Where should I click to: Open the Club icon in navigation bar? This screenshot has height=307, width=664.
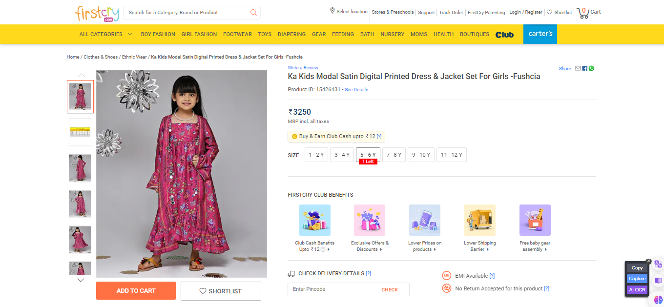pos(504,35)
